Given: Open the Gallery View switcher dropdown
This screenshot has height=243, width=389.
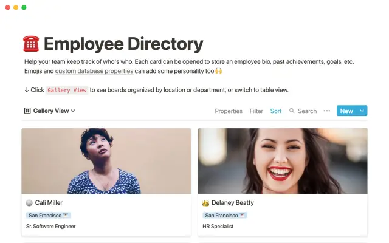Looking at the screenshot, I should coord(50,111).
